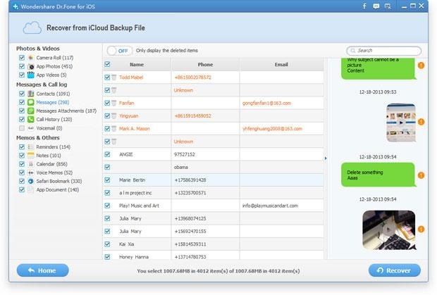This screenshot has width=437, height=295.
Task: Click the Facebook icon in title bar
Action: [x=364, y=6]
